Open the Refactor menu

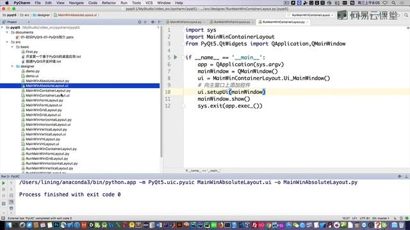109,3
